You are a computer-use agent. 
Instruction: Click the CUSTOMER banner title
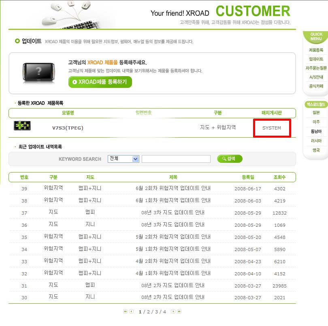[253, 11]
